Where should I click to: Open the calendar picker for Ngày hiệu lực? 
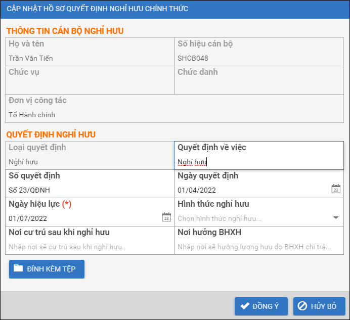coord(166,217)
